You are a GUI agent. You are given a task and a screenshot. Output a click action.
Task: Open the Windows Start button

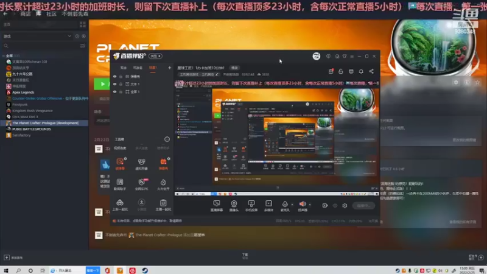click(5, 270)
